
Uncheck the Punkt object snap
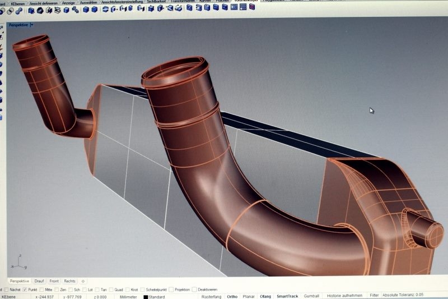(x=25, y=289)
